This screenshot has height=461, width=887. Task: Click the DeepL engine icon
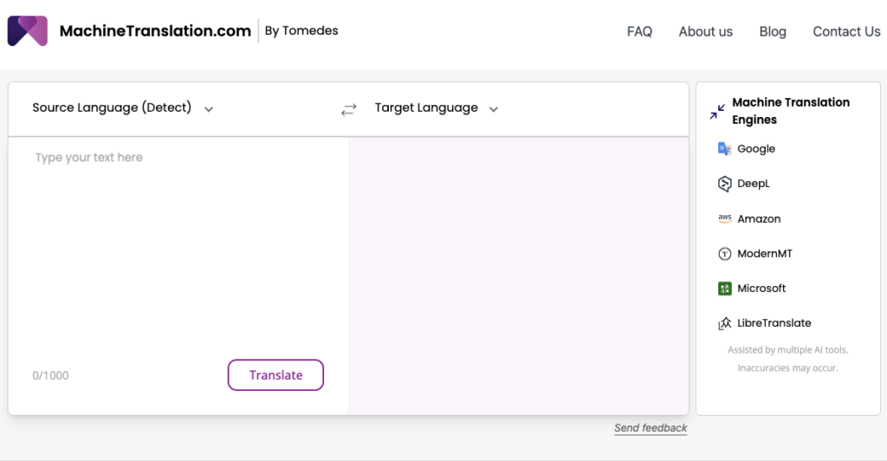coord(725,184)
